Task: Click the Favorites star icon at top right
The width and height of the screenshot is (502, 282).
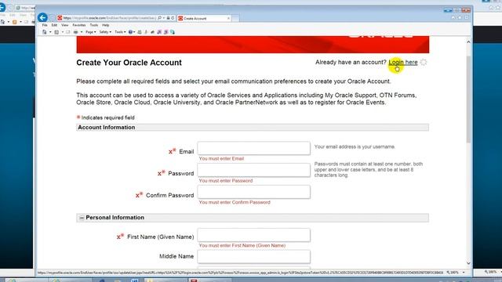Action: [x=460, y=17]
